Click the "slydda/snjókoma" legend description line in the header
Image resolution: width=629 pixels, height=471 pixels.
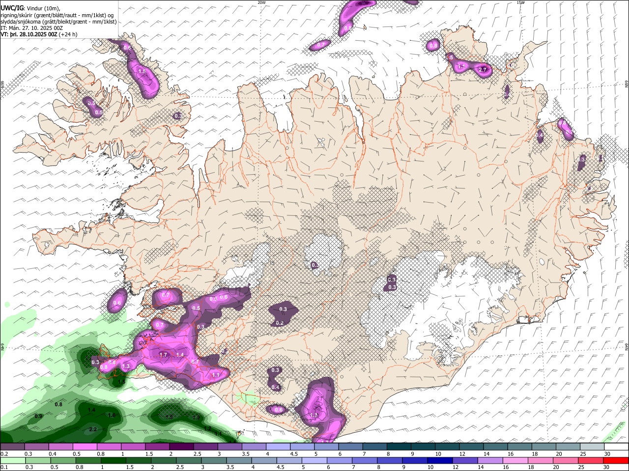pos(58,21)
